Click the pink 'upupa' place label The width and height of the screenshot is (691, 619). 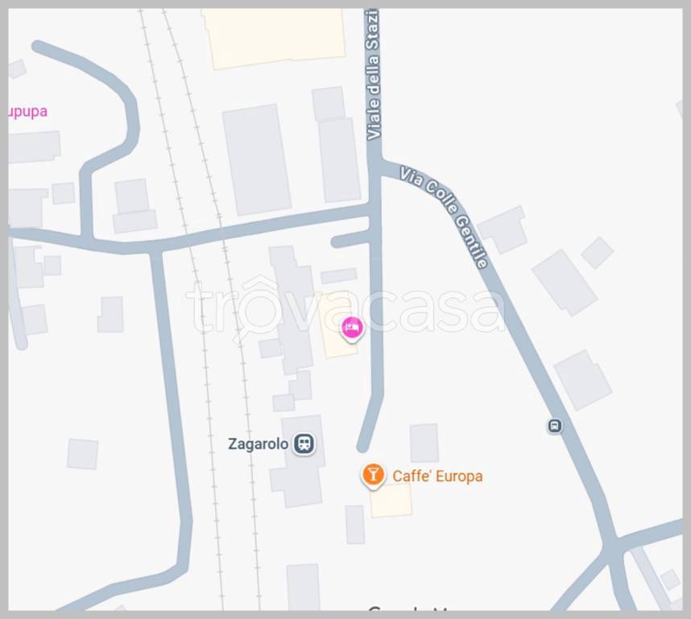click(27, 112)
